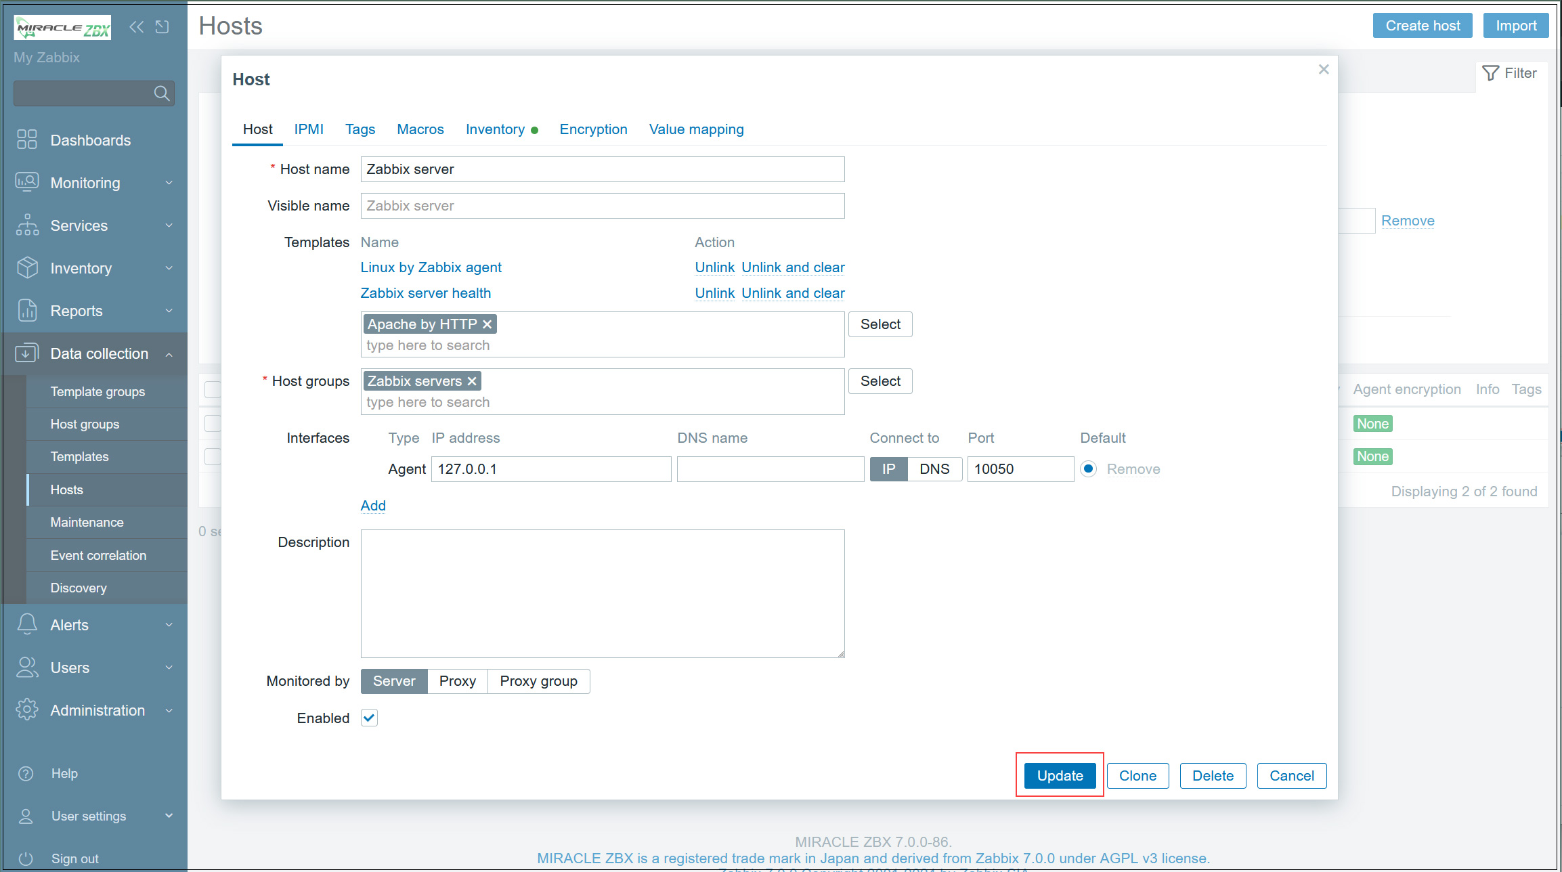Click the Monitoring menu icon
Viewport: 1562px width, 872px height.
(27, 182)
